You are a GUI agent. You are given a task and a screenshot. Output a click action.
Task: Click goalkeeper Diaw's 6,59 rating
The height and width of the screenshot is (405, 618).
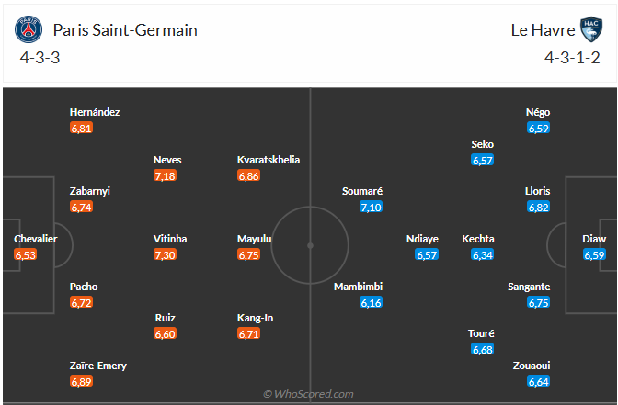pos(594,254)
